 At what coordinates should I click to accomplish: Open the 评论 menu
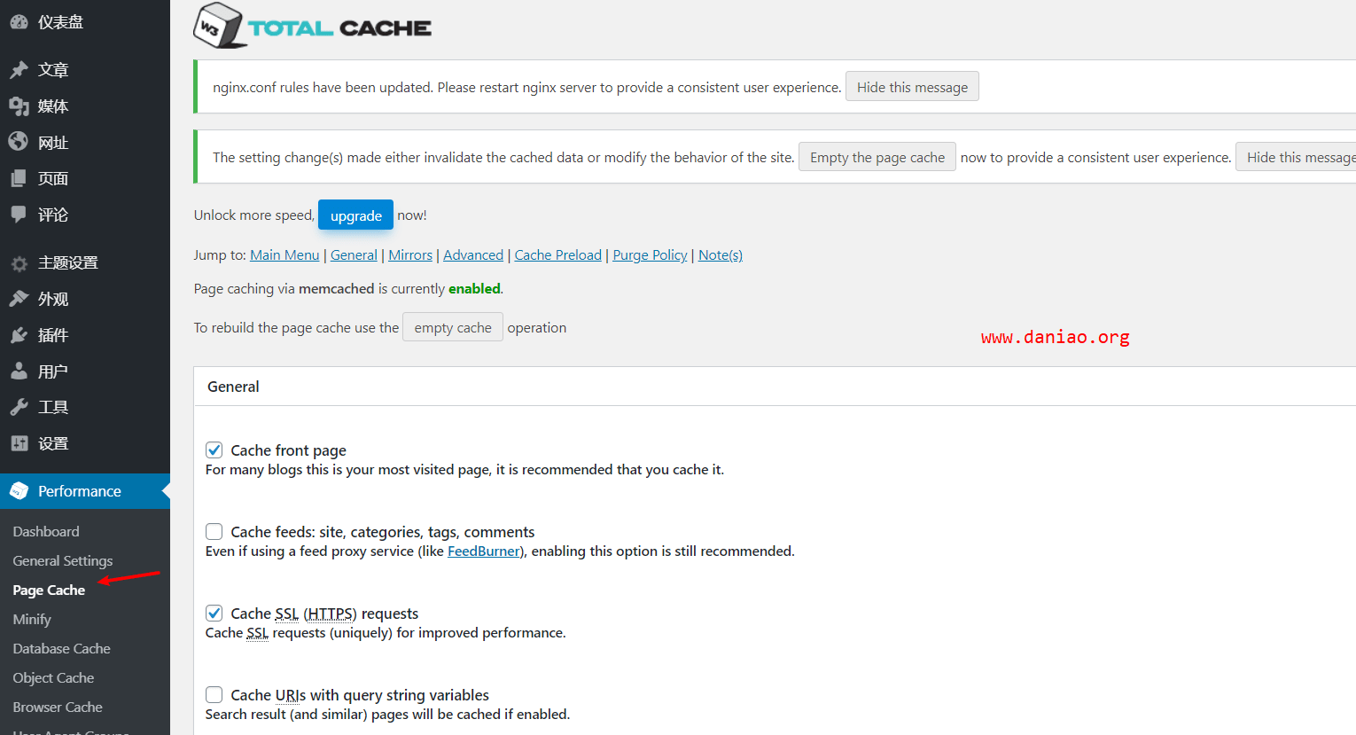(x=85, y=215)
